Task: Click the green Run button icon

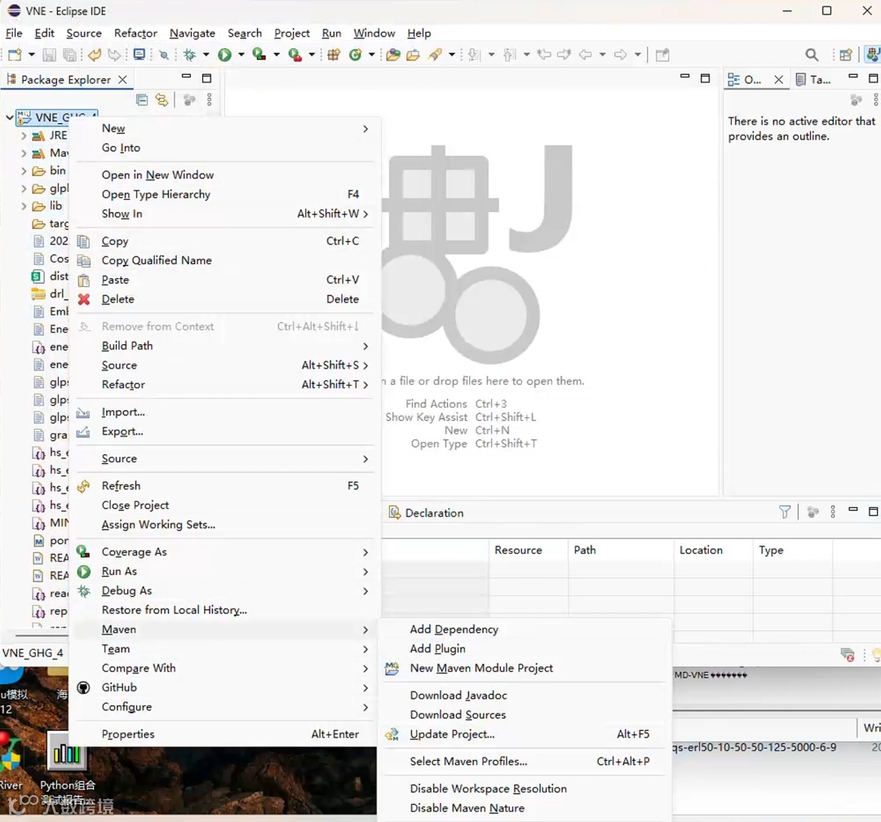Action: coord(225,55)
